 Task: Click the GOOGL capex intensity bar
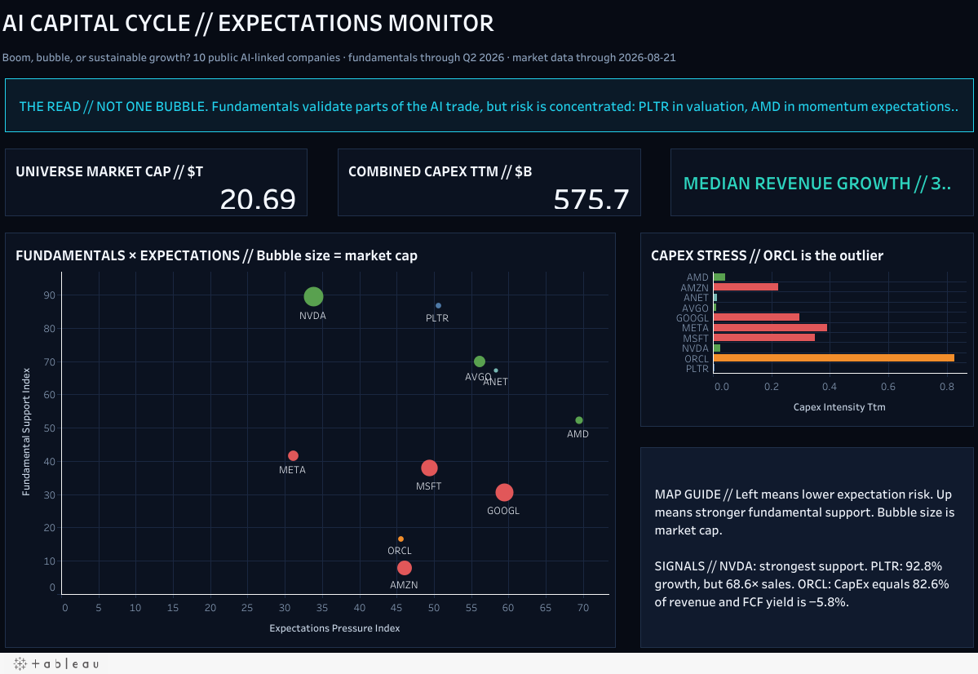pyautogui.click(x=757, y=317)
